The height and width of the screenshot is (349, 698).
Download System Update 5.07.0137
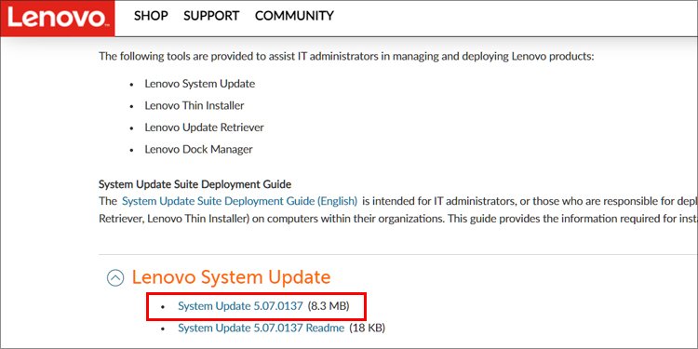click(x=240, y=306)
